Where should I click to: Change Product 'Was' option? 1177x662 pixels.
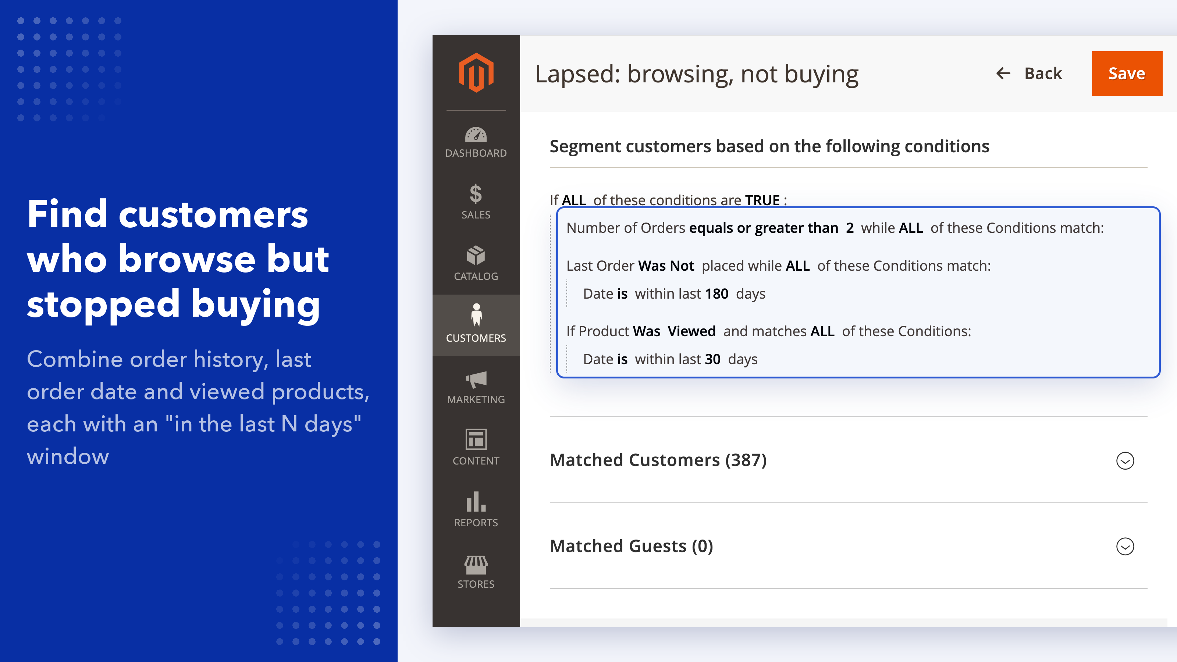point(647,331)
